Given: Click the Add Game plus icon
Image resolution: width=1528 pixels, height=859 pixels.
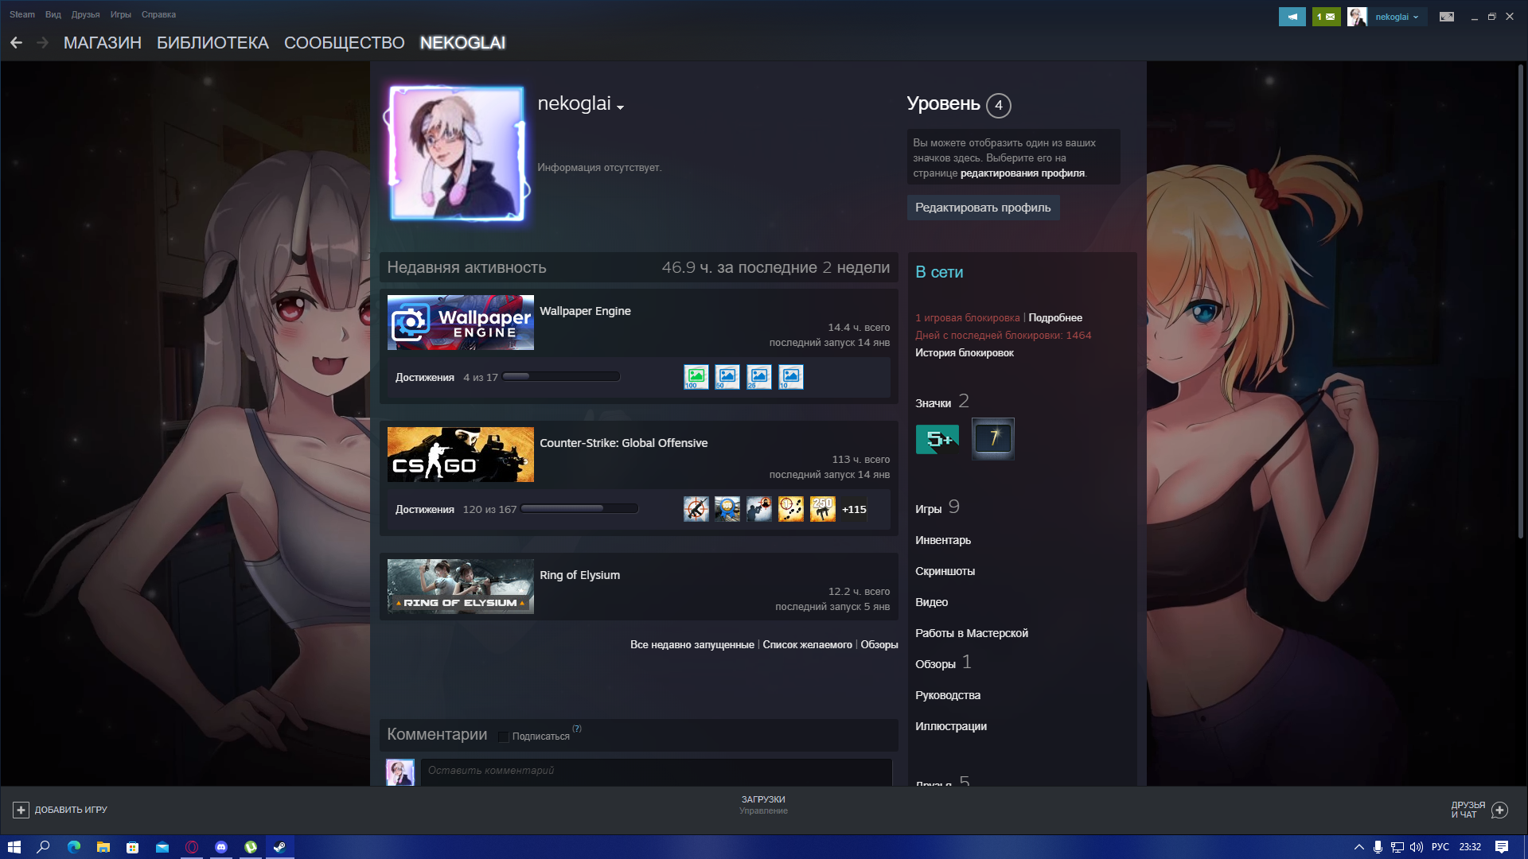Looking at the screenshot, I should click(21, 810).
